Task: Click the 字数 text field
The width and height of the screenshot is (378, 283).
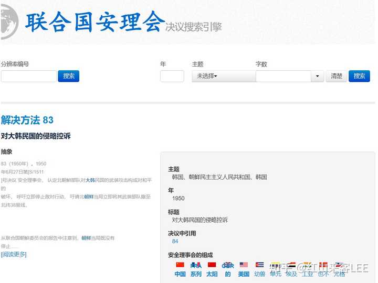Action: 283,76
